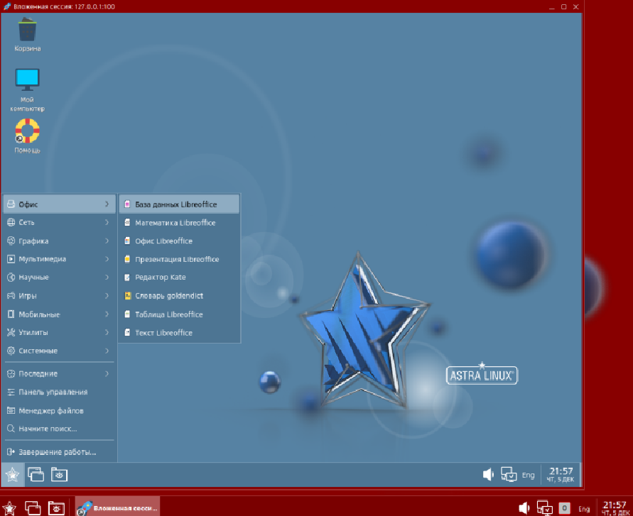
Task: Open the Игры menu category
Action: pos(60,296)
